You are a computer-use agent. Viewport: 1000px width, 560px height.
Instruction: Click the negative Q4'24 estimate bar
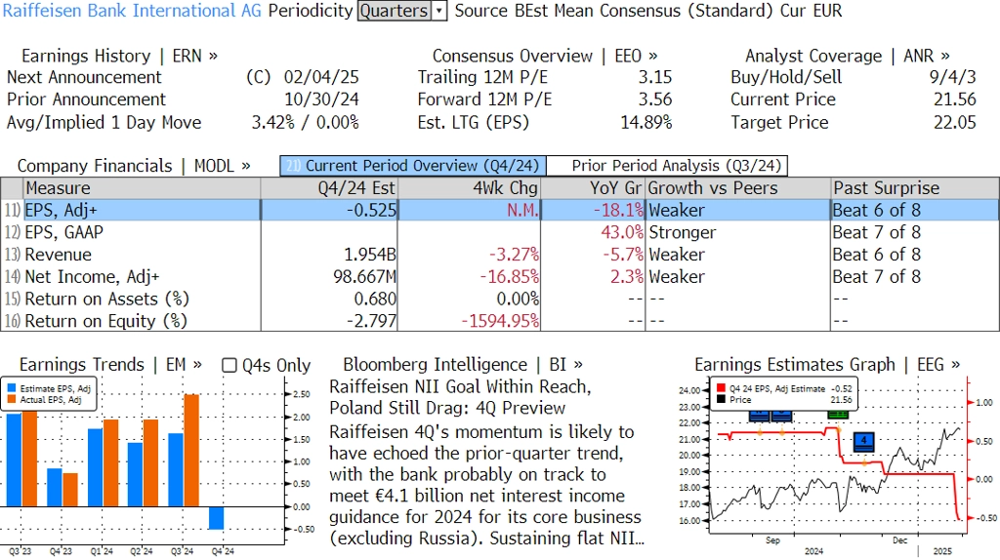(x=216, y=518)
